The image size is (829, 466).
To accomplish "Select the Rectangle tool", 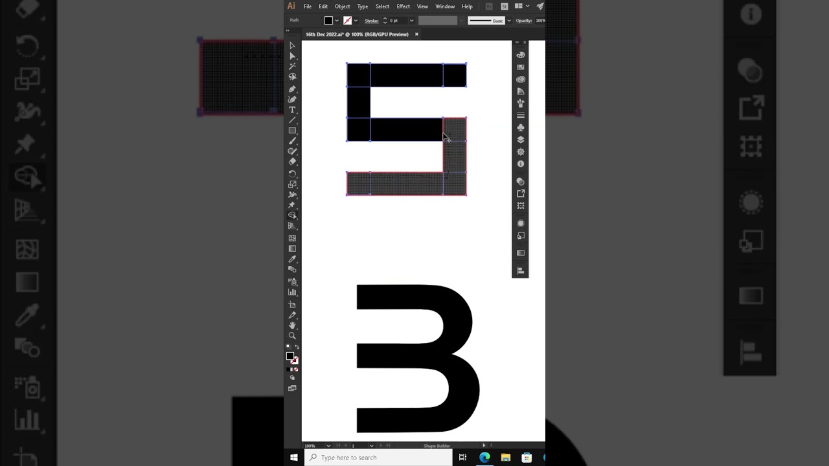I will click(292, 131).
